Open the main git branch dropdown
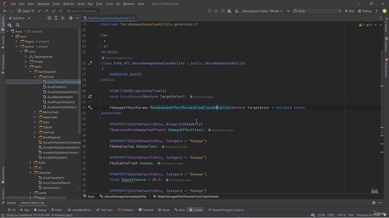Image resolution: width=389 pixels, height=218 pixels. [26, 11]
